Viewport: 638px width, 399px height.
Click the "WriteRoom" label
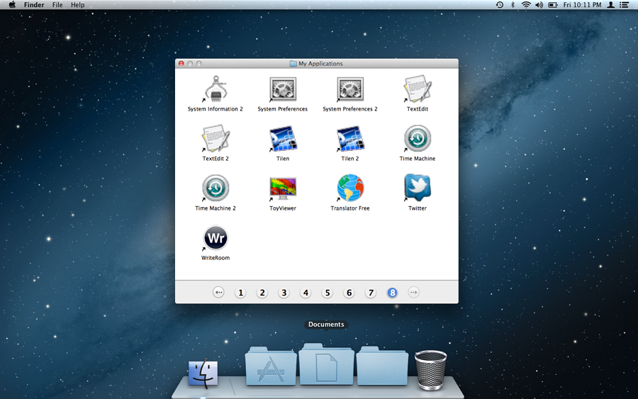click(x=216, y=258)
